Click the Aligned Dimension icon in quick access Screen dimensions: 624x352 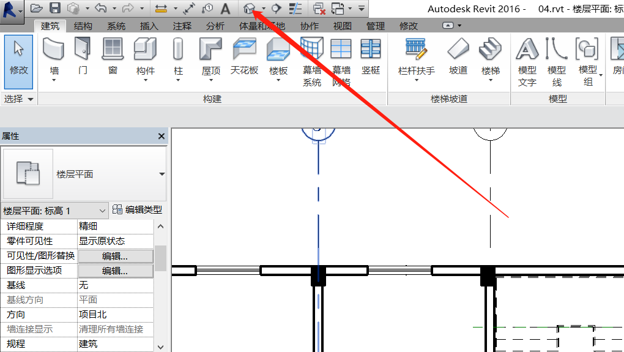(161, 9)
